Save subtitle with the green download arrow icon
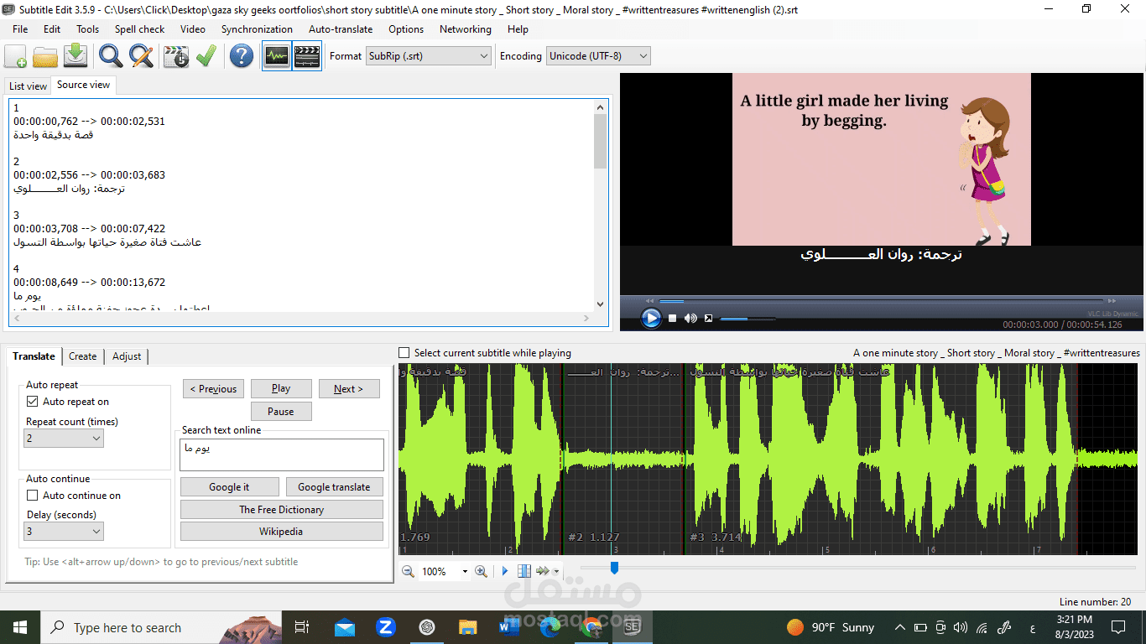Viewport: 1146px width, 644px height. coord(76,56)
